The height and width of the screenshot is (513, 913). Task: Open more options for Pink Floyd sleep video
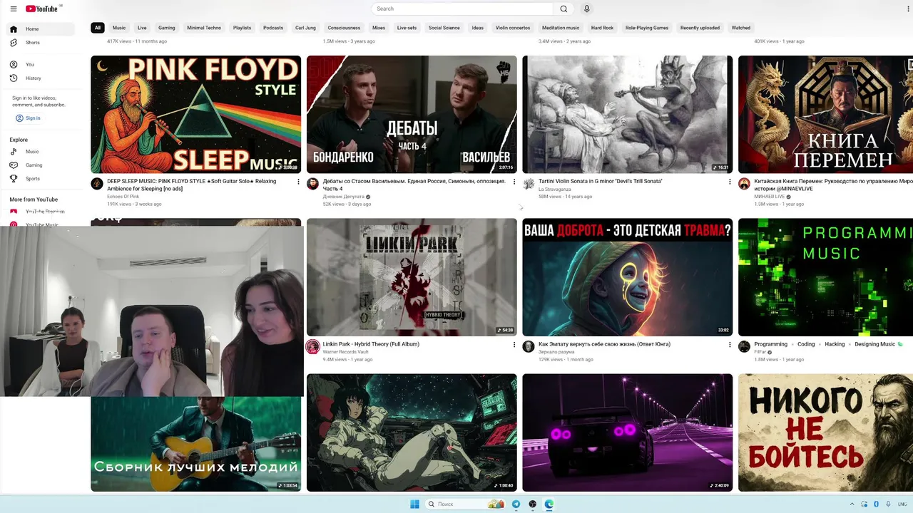pyautogui.click(x=298, y=182)
